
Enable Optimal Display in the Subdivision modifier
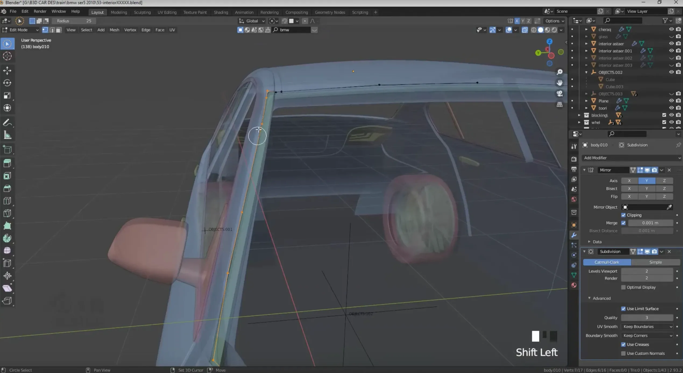624,287
